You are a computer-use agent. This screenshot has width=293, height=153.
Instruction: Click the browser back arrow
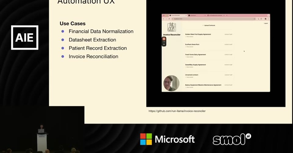coord(163,19)
